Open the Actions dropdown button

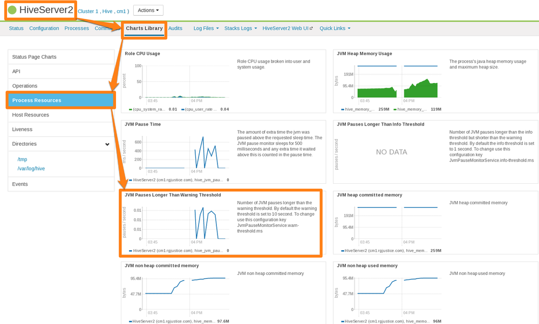point(148,10)
